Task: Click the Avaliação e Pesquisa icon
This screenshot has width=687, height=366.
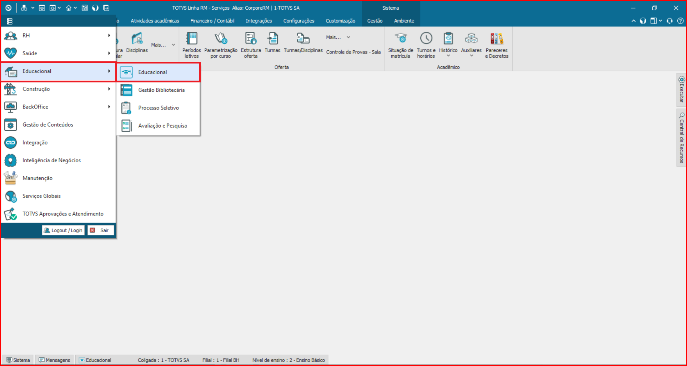Action: 126,126
